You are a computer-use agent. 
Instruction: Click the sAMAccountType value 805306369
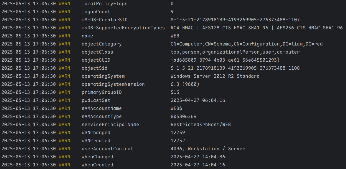(x=183, y=116)
